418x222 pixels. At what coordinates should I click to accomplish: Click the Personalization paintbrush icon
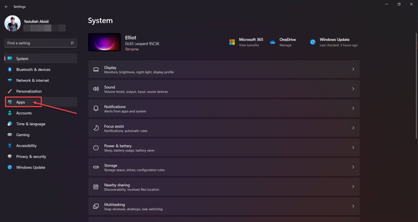click(10, 91)
